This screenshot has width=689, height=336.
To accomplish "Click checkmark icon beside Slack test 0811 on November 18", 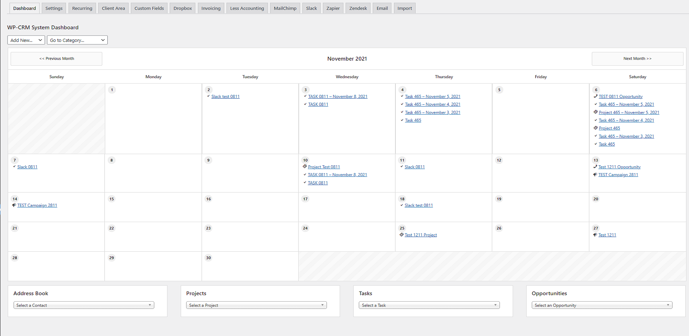I will (402, 205).
